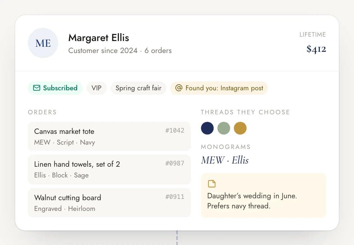354x245 pixels.
Task: Click the $412 lifetime value
Action: pos(316,49)
